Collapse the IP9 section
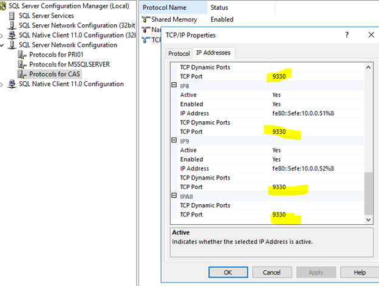The width and height of the screenshot is (379, 286). click(x=174, y=141)
